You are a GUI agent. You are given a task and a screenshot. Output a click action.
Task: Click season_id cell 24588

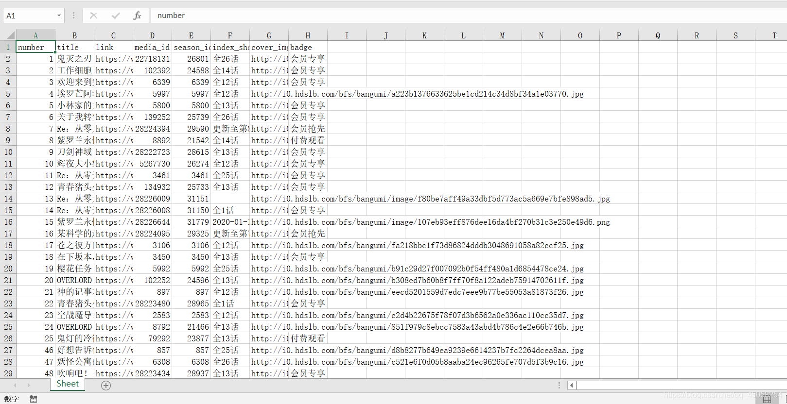pyautogui.click(x=191, y=70)
